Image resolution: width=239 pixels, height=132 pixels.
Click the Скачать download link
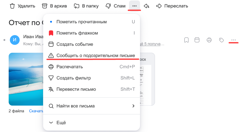(36, 111)
